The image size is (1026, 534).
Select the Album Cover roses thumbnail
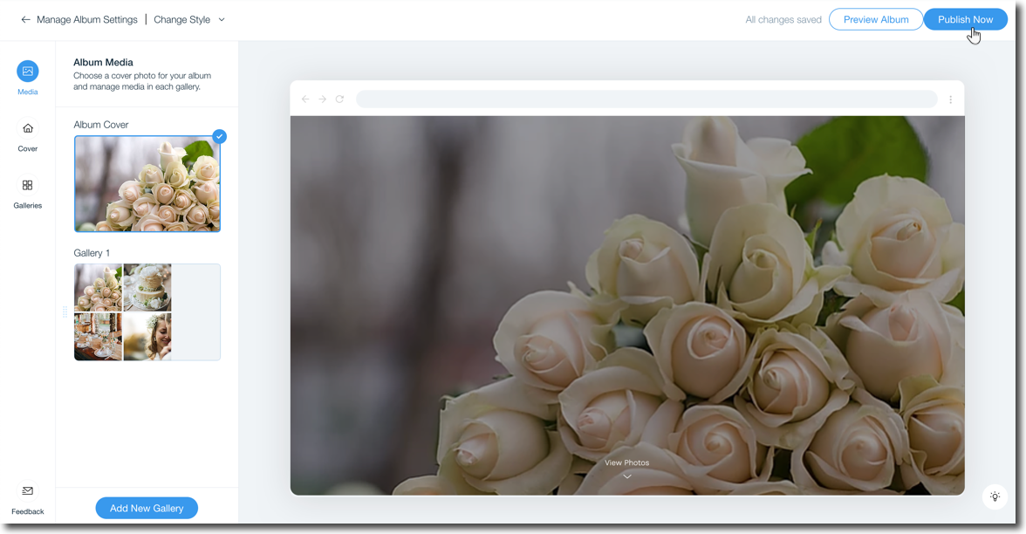pyautogui.click(x=147, y=184)
